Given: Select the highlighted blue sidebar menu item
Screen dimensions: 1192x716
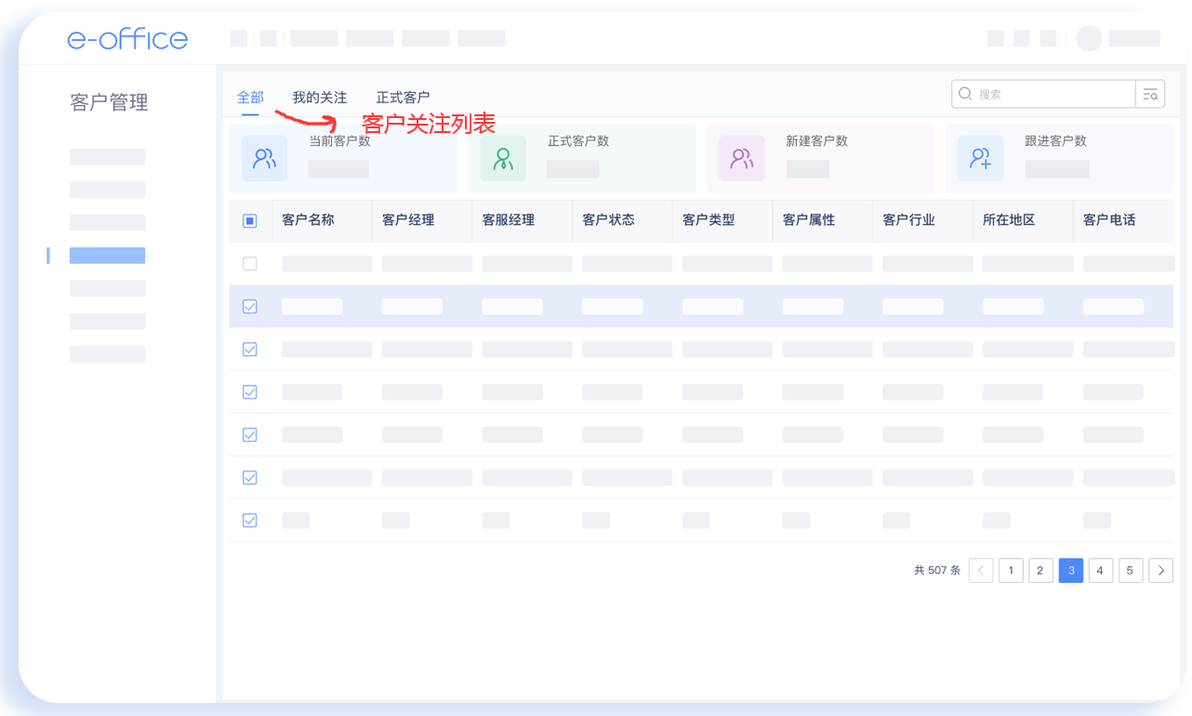Looking at the screenshot, I should [x=107, y=256].
